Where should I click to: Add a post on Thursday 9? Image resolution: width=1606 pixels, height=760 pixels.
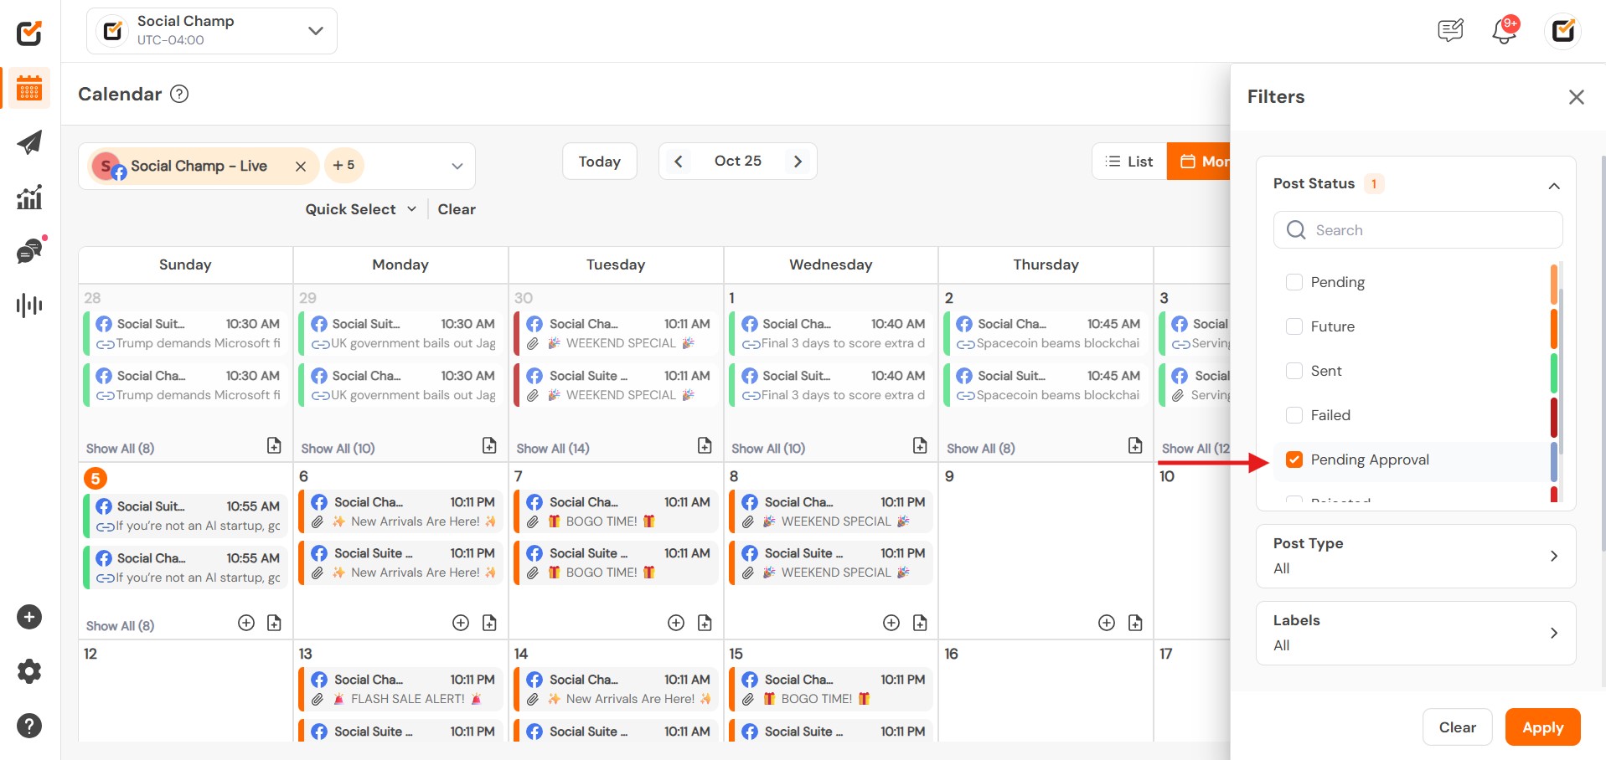(1106, 623)
